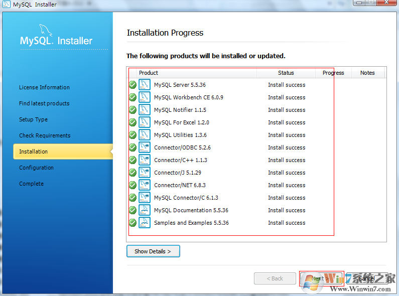Go to License Information step
399x296 pixels.
[x=44, y=87]
